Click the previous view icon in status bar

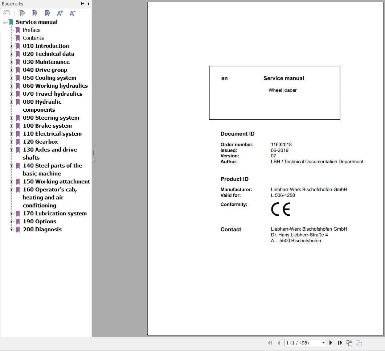(x=349, y=343)
